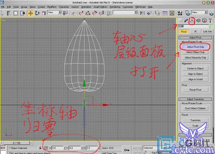Open the Create panel arrow icon
The width and height of the screenshot is (215, 154).
coord(180,20)
